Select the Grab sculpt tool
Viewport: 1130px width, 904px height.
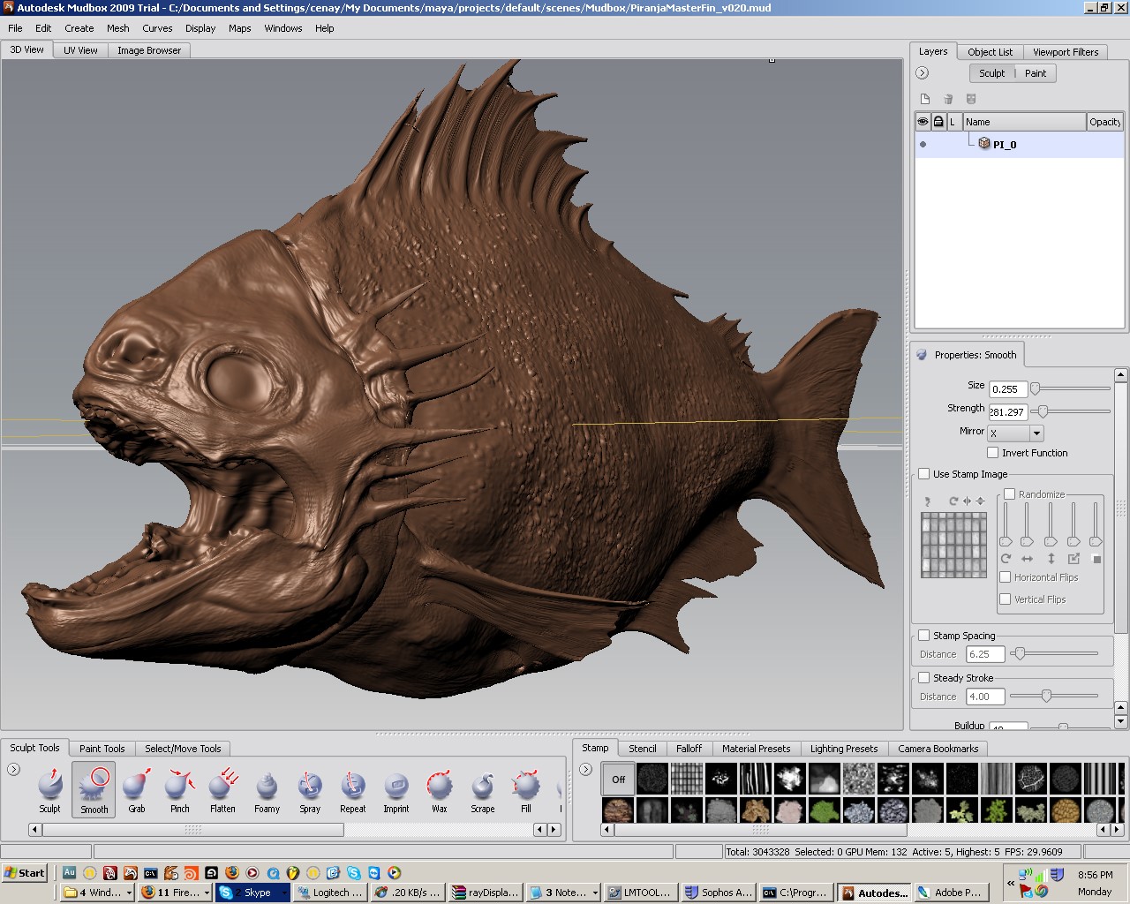click(x=136, y=788)
